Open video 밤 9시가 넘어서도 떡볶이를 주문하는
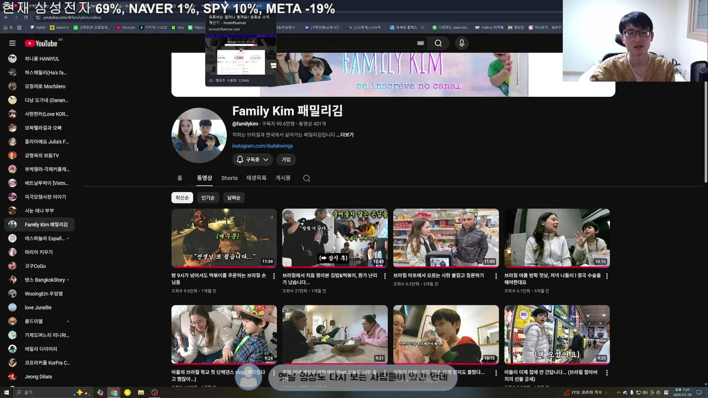This screenshot has width=708, height=398. click(x=219, y=278)
